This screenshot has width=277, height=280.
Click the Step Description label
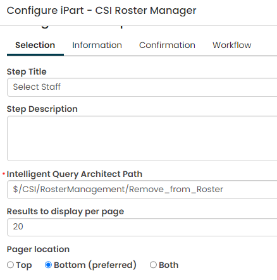[42, 109]
